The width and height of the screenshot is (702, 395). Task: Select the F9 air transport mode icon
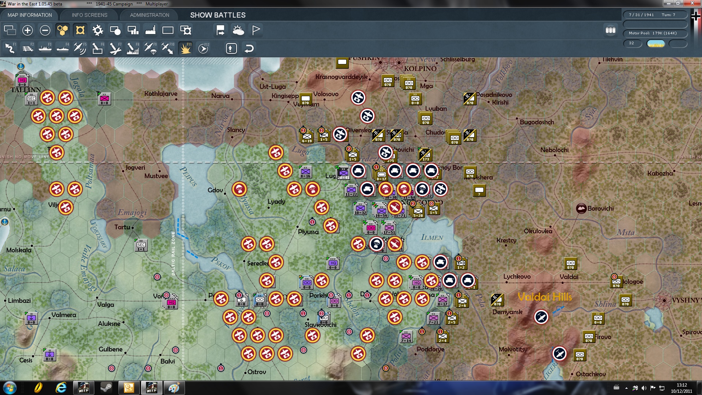click(x=150, y=48)
